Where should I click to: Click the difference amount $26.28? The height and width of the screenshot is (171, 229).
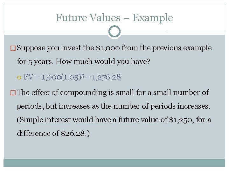point(73,133)
